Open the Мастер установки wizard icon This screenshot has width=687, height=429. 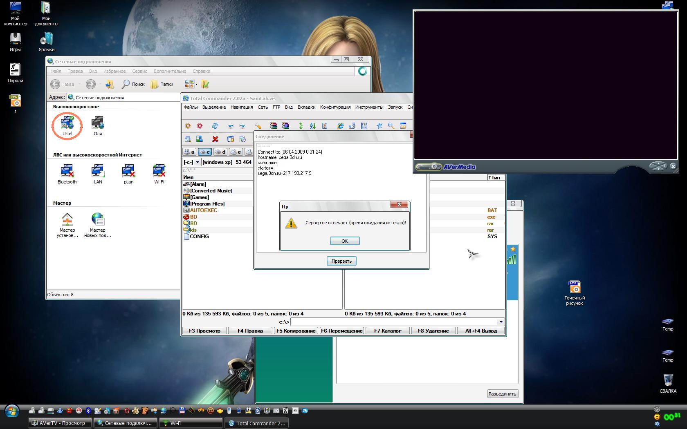pyautogui.click(x=67, y=225)
